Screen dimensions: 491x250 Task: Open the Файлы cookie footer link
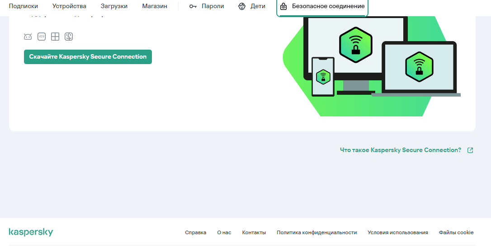pyautogui.click(x=456, y=232)
